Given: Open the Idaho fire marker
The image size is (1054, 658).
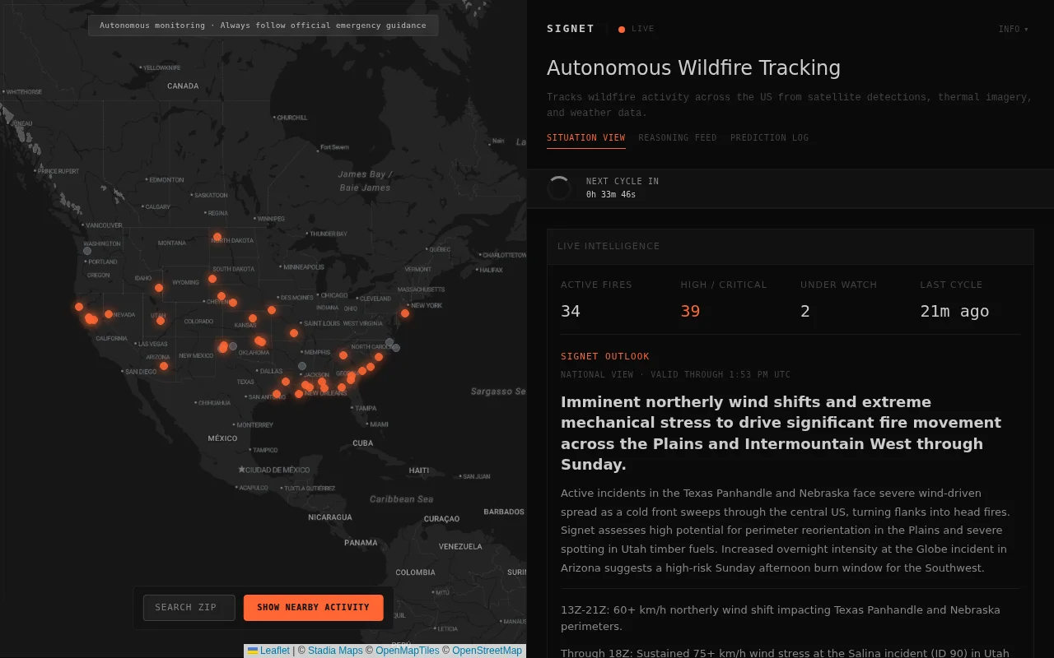Looking at the screenshot, I should click(x=159, y=288).
